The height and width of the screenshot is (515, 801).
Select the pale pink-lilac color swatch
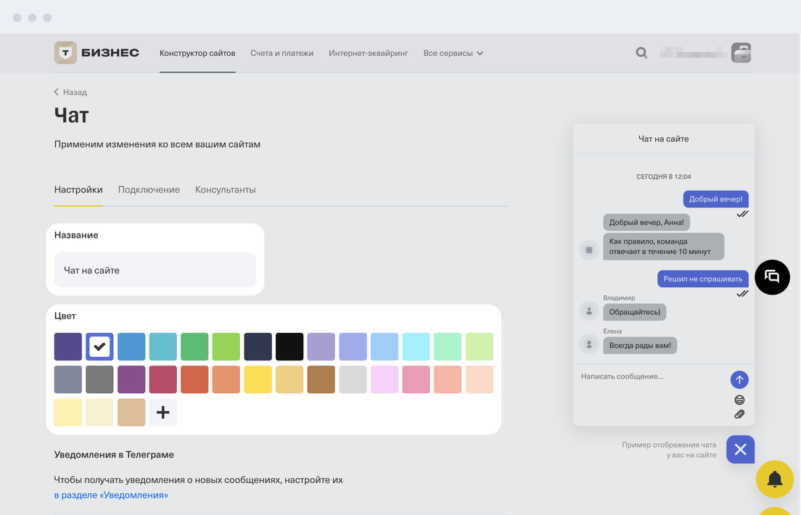click(385, 379)
